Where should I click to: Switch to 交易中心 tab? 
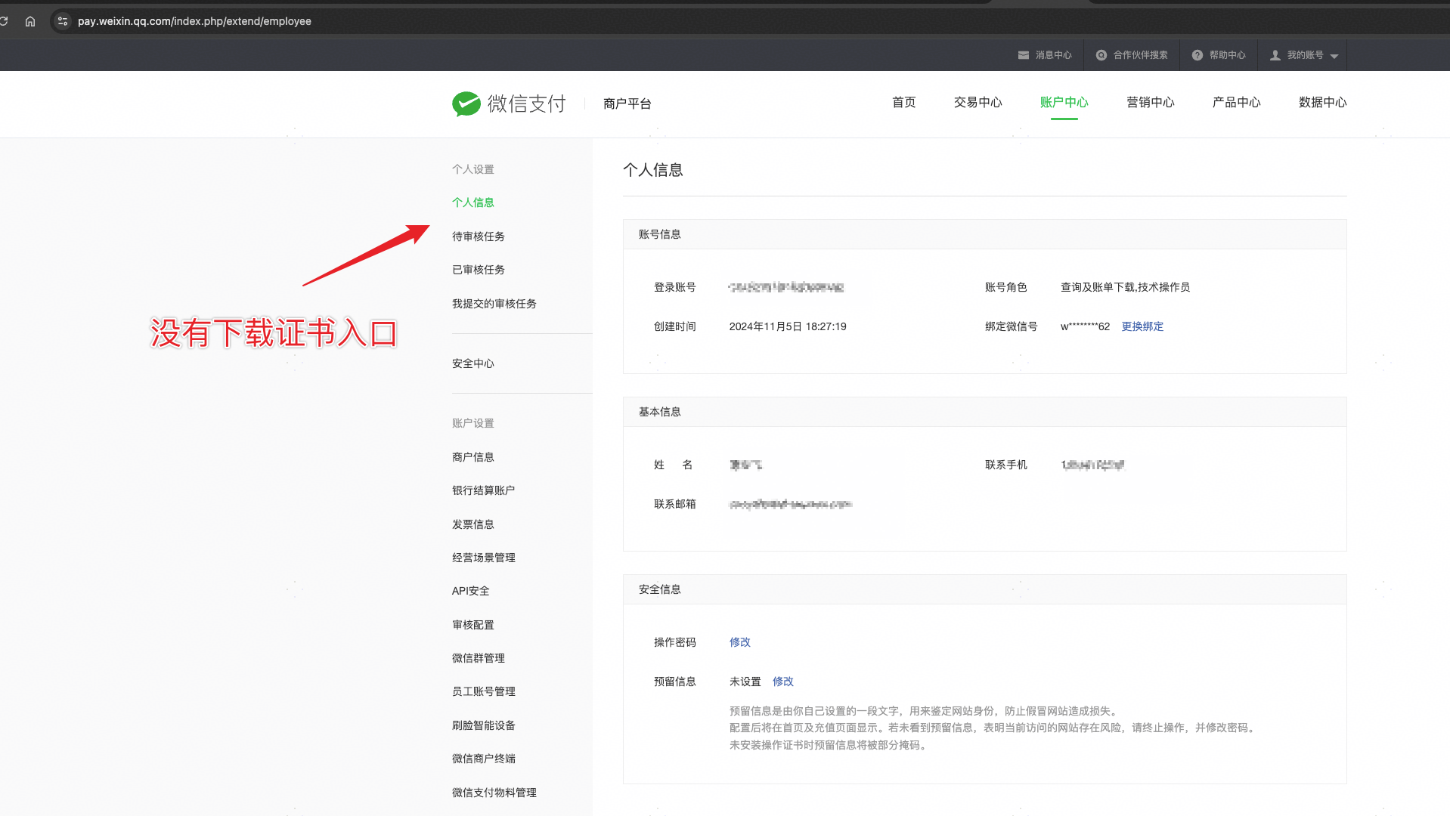click(978, 102)
